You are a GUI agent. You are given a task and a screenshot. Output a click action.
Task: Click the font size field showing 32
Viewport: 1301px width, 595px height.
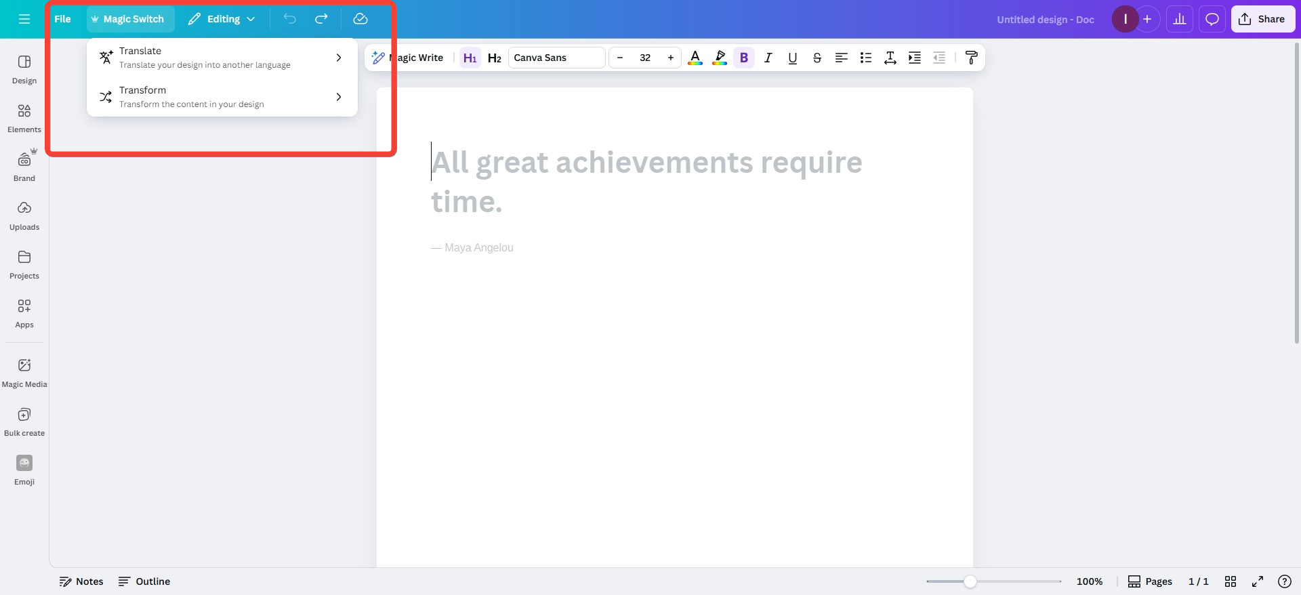(x=645, y=58)
